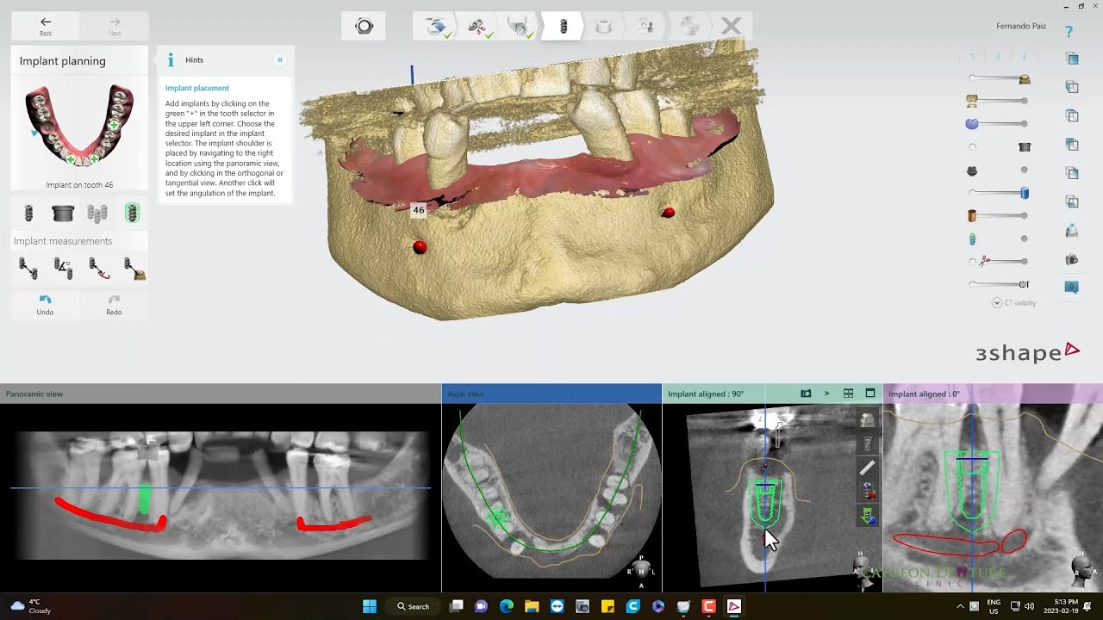Switch to four-pane grid layout

[848, 394]
